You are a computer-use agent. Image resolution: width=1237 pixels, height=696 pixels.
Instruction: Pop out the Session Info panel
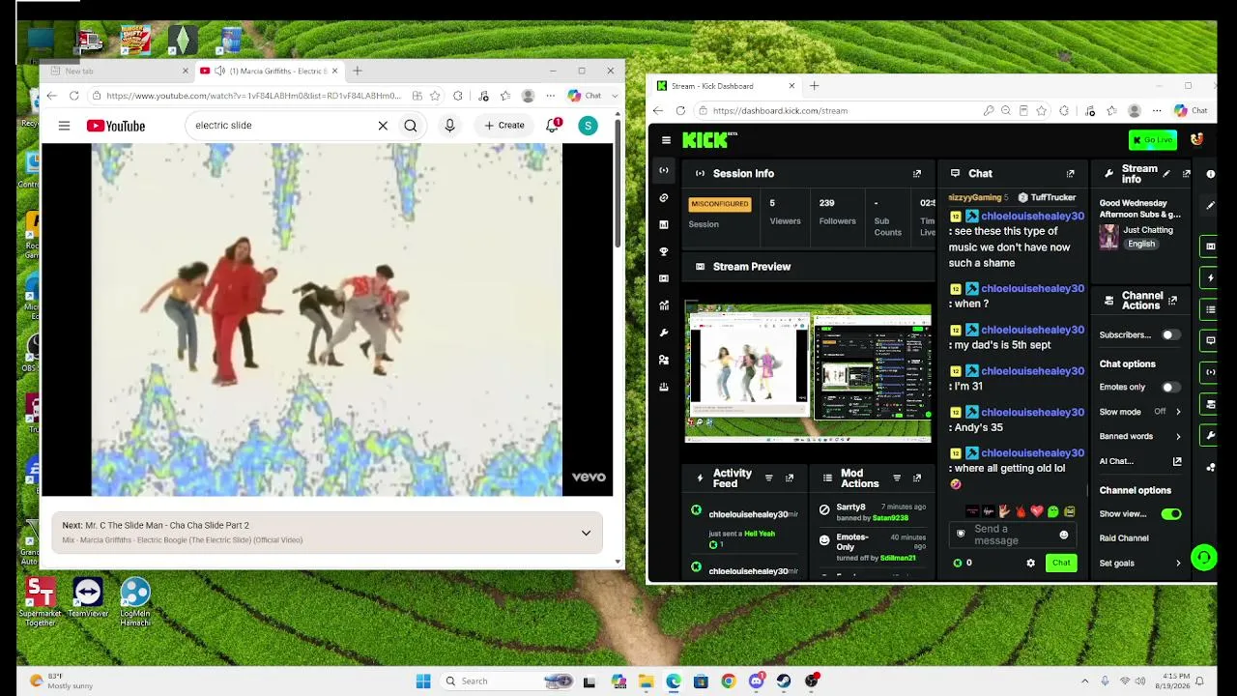[x=917, y=174]
